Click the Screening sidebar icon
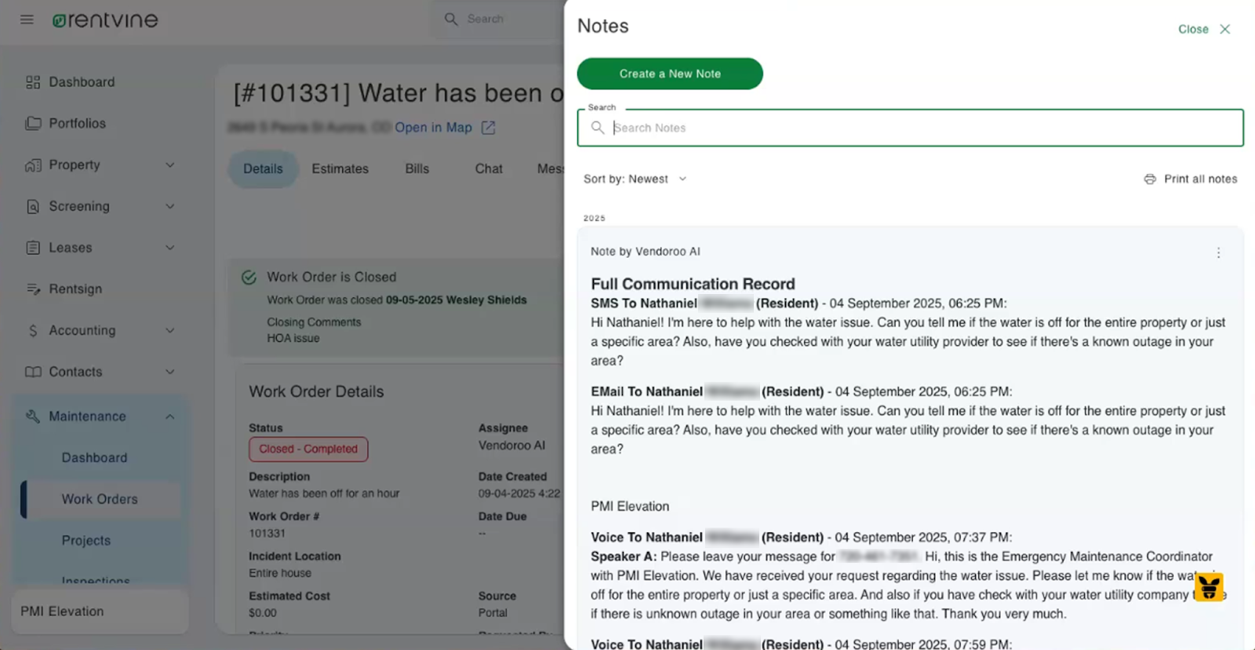Image resolution: width=1255 pixels, height=650 pixels. click(x=33, y=206)
